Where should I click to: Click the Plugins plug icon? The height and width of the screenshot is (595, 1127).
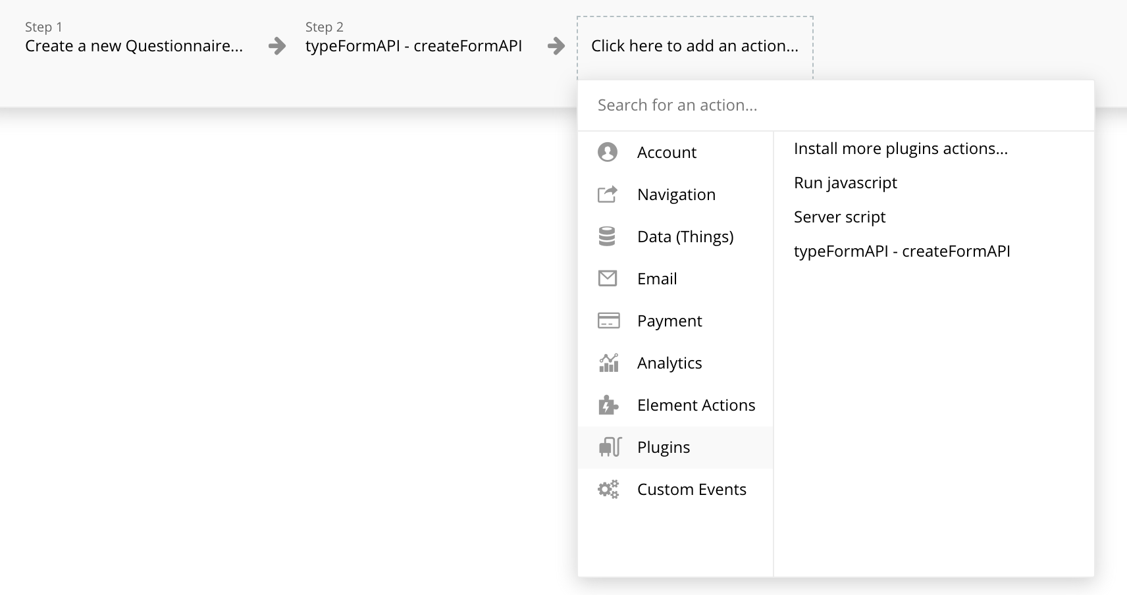[610, 447]
